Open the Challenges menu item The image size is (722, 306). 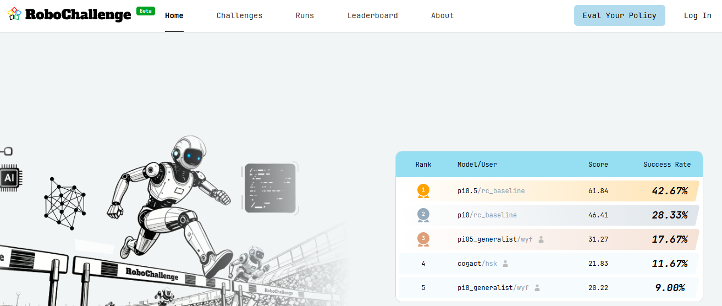[239, 15]
